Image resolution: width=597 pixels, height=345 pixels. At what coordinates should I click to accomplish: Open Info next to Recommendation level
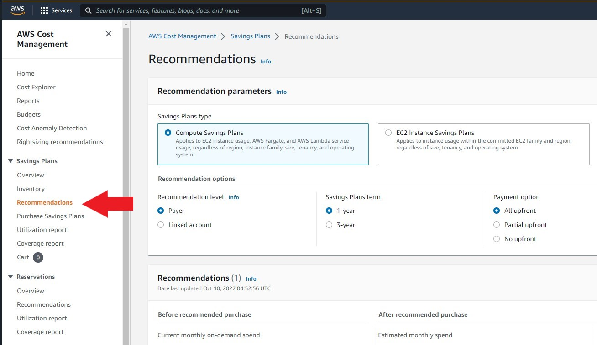pyautogui.click(x=234, y=197)
